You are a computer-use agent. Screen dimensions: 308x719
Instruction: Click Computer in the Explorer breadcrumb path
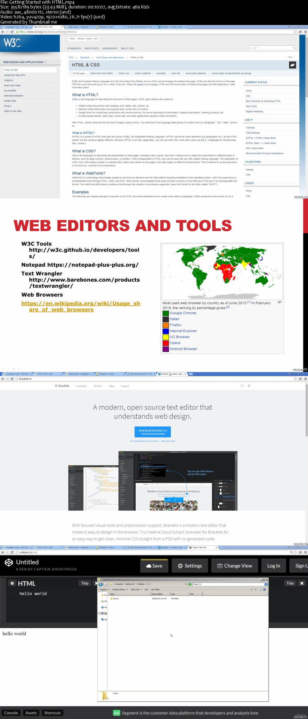pos(119,584)
